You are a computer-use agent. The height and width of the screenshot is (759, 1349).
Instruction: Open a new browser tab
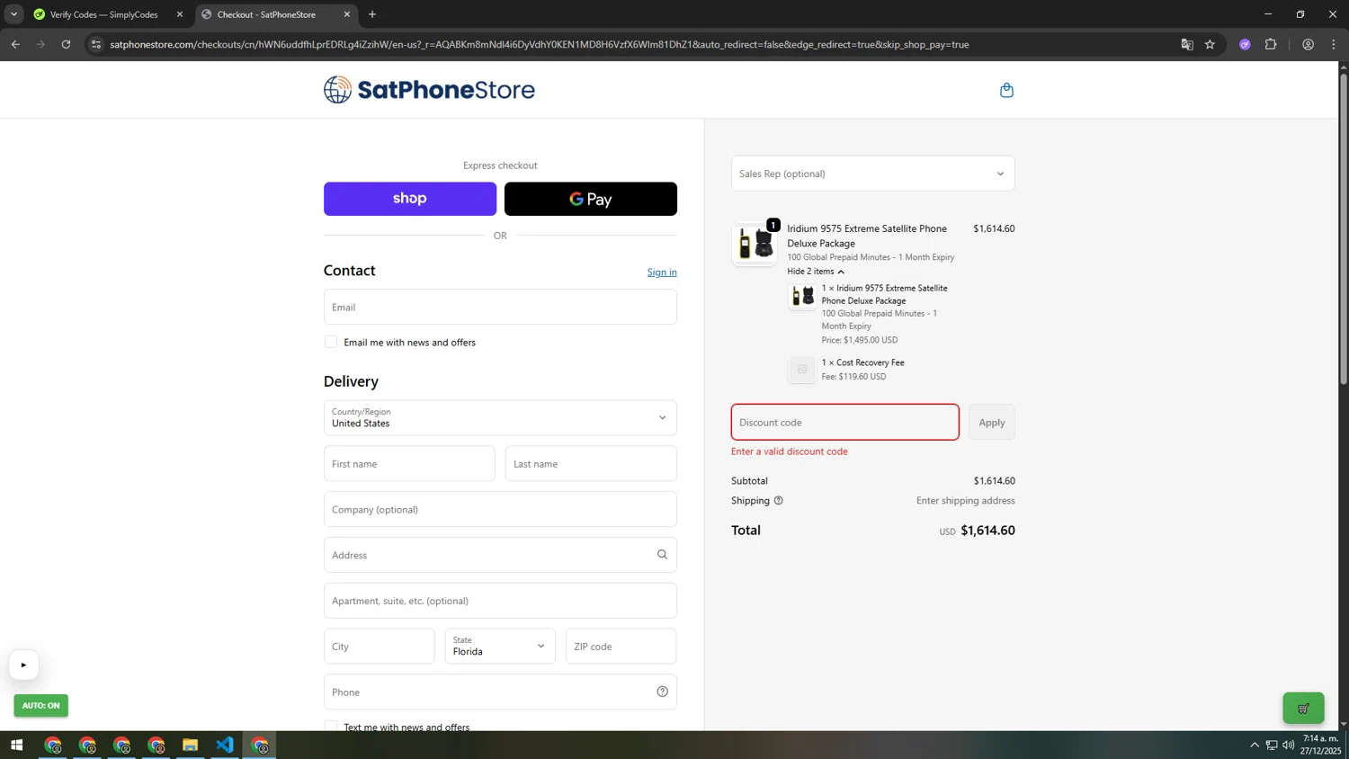[372, 14]
